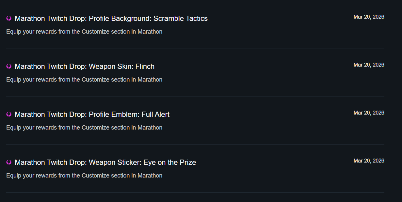Select the description text below Full Alert title
This screenshot has width=402, height=202.
[x=84, y=128]
